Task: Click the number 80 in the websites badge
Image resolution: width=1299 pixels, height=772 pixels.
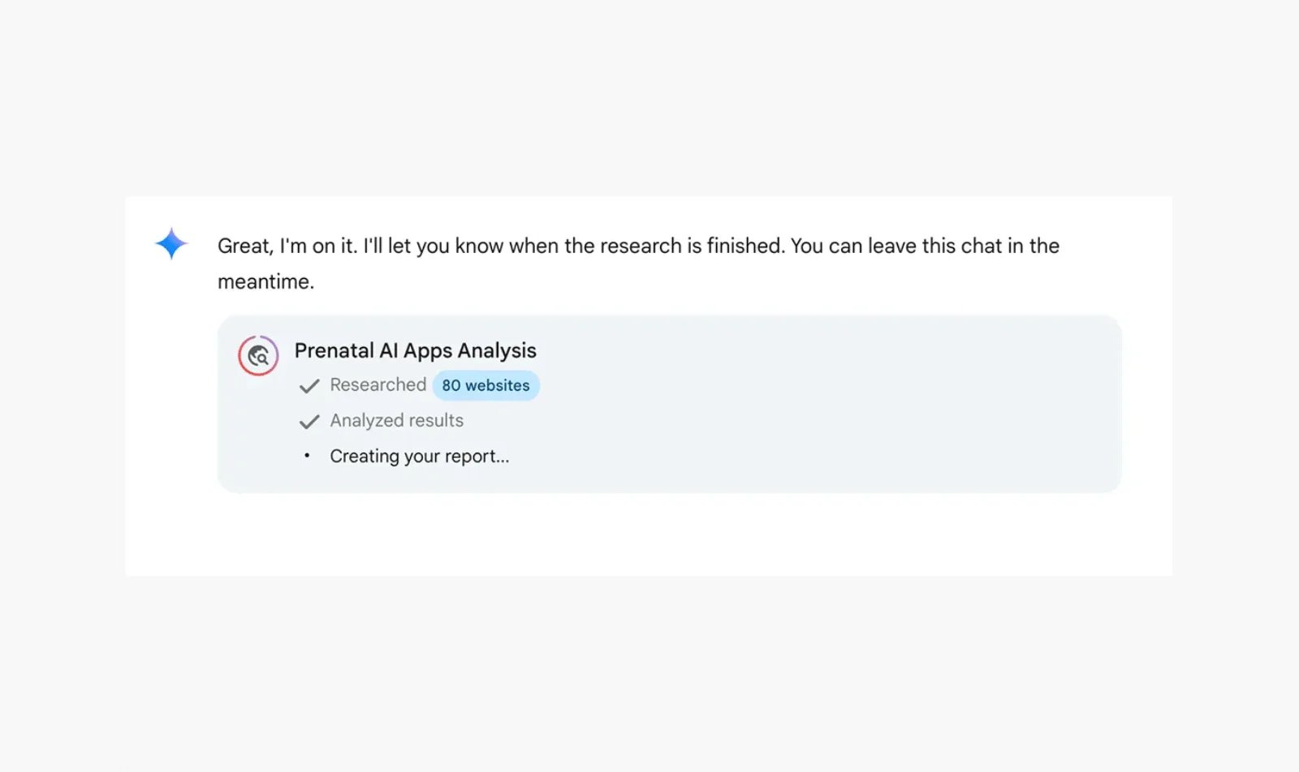Action: tap(451, 385)
